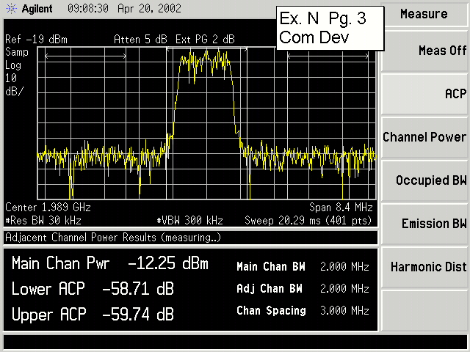
Task: Click the Lower ACP result value
Action: (137, 290)
